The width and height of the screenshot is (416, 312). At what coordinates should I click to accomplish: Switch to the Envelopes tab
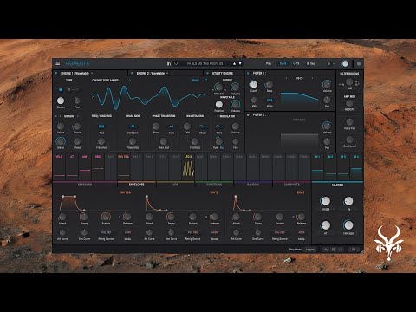137,185
